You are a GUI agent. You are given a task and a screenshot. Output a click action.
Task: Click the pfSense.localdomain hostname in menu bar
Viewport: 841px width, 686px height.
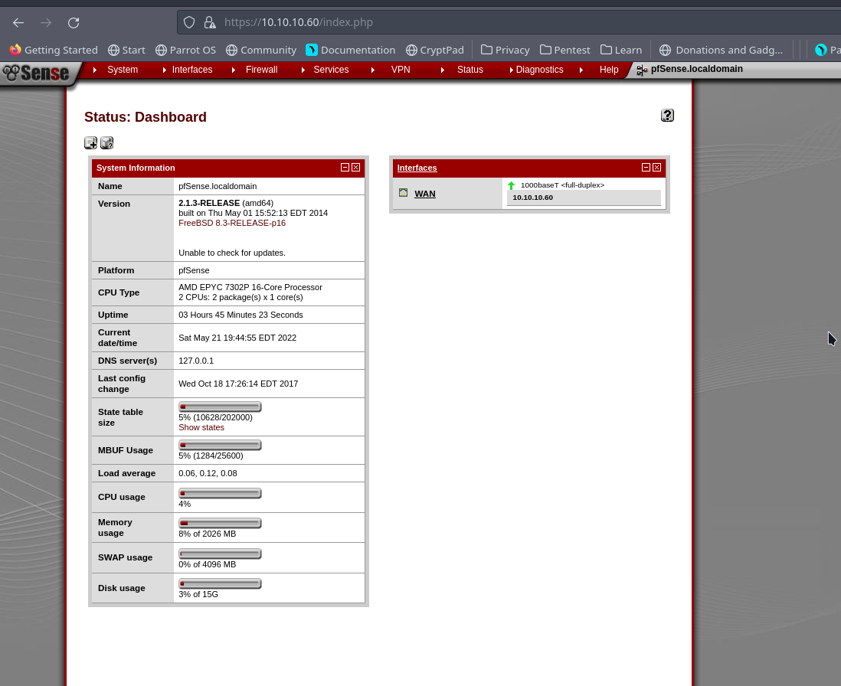click(697, 69)
